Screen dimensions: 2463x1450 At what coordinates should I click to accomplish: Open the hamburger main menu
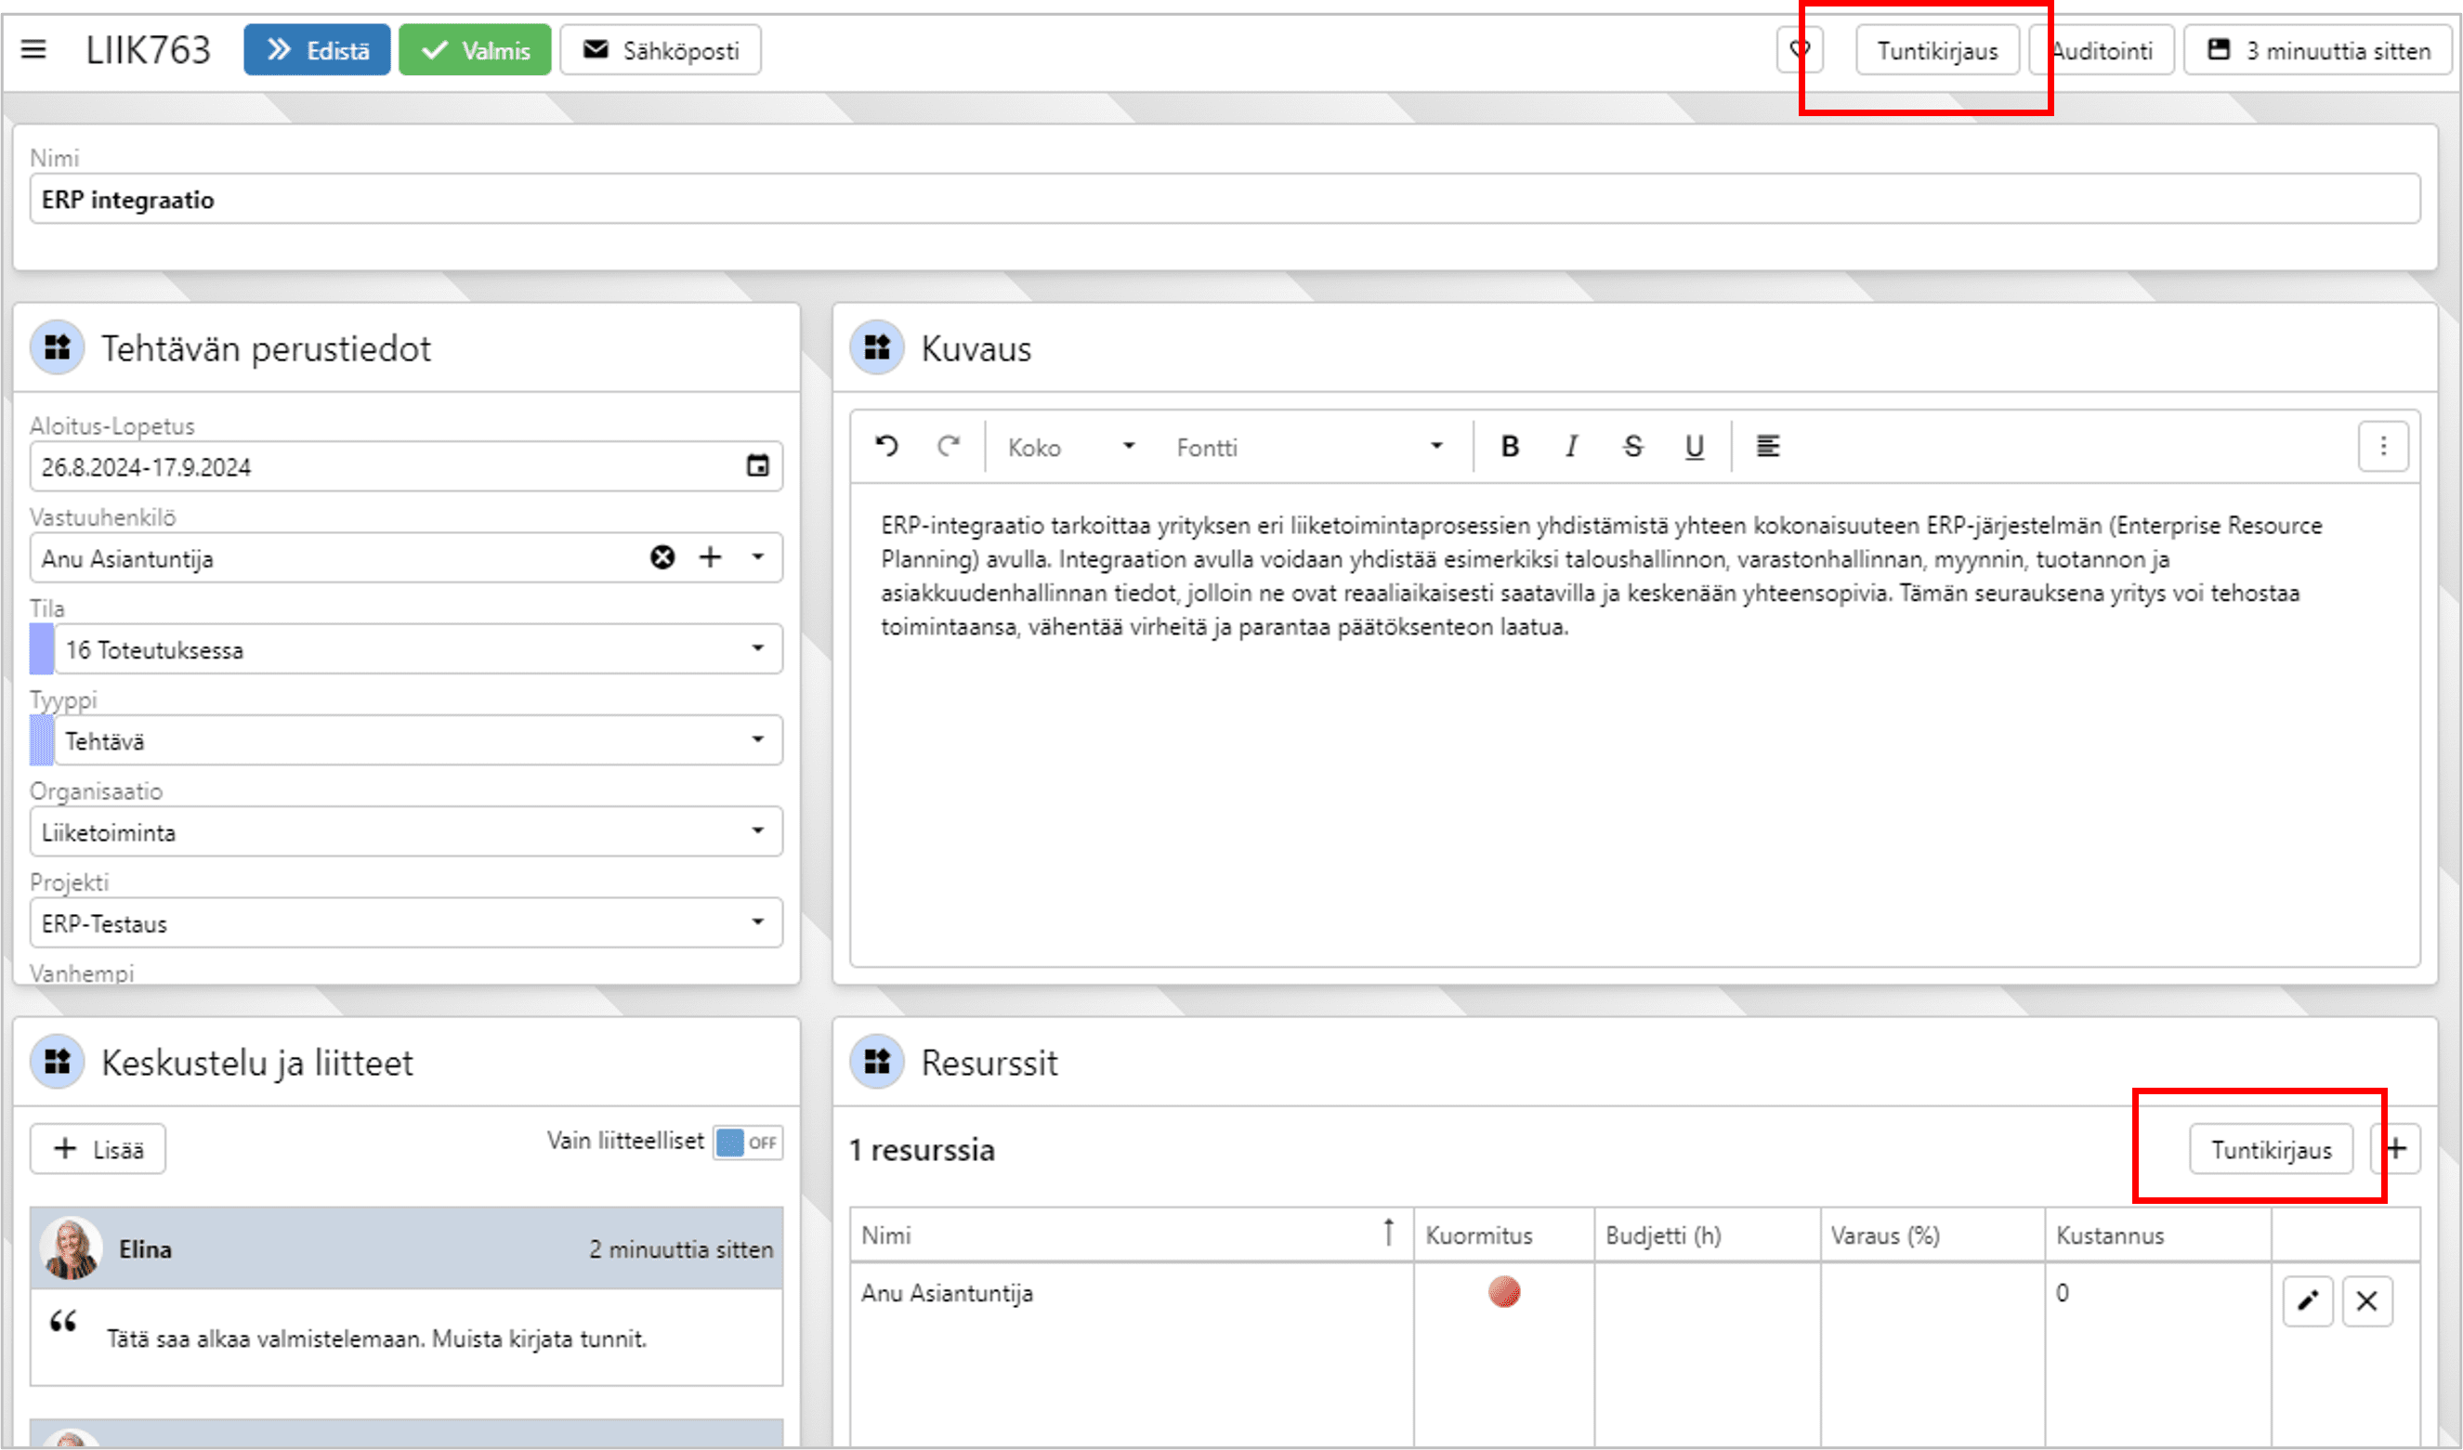click(33, 50)
